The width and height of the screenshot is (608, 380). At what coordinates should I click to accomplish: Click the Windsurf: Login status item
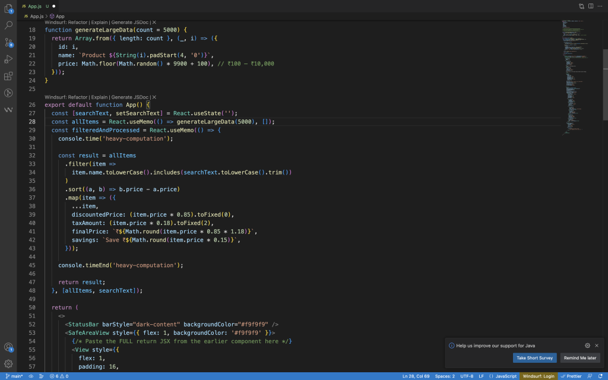point(538,376)
